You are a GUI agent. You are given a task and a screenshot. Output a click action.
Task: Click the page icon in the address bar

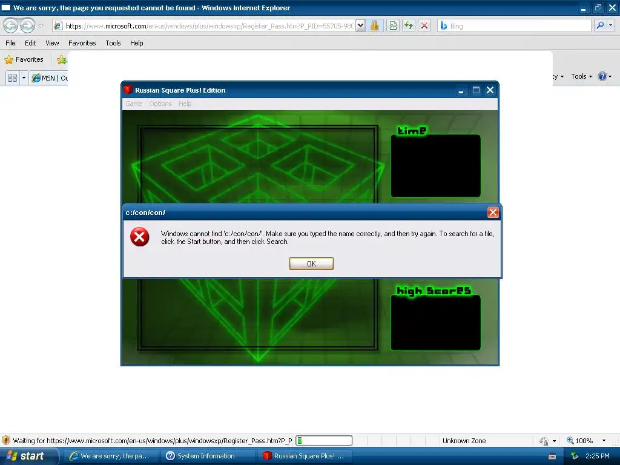[x=58, y=25]
